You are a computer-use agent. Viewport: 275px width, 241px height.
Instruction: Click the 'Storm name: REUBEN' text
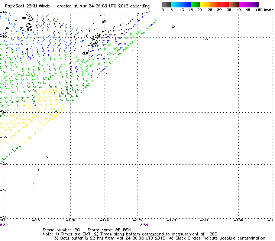tap(109, 230)
